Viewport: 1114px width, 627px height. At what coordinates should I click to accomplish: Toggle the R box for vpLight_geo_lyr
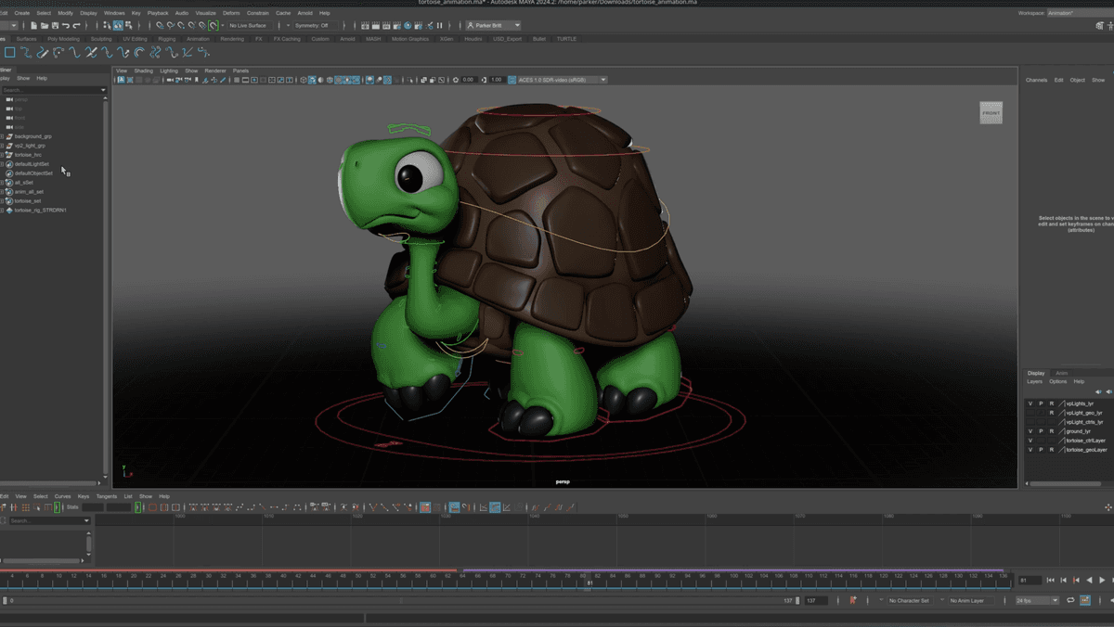coord(1051,413)
